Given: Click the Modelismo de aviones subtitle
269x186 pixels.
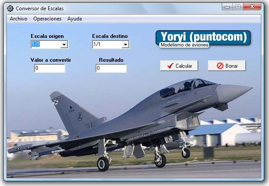Looking at the screenshot, I should [184, 45].
